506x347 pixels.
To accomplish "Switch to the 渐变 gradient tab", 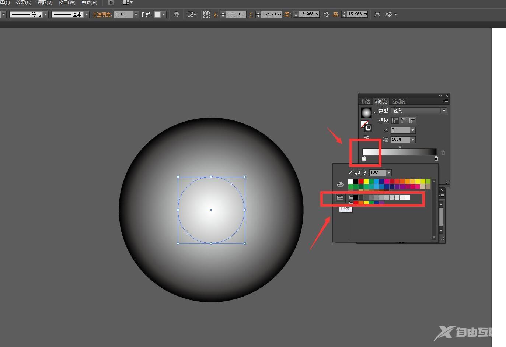I will (x=381, y=102).
